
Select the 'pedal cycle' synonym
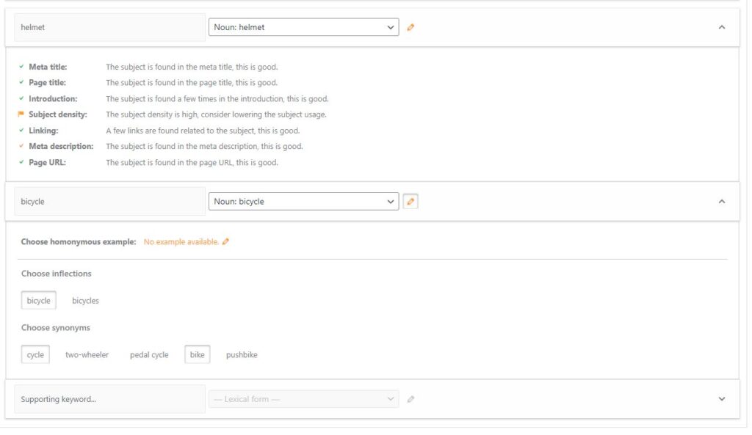[149, 354]
